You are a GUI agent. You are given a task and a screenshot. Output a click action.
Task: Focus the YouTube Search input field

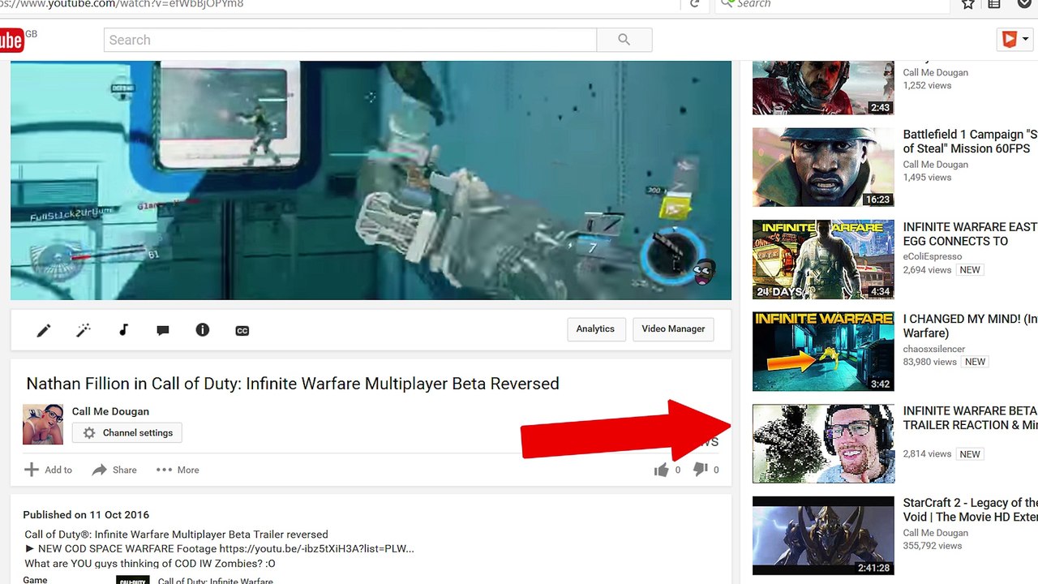(x=350, y=40)
